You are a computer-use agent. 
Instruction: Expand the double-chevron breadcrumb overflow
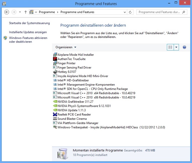coord(36,12)
